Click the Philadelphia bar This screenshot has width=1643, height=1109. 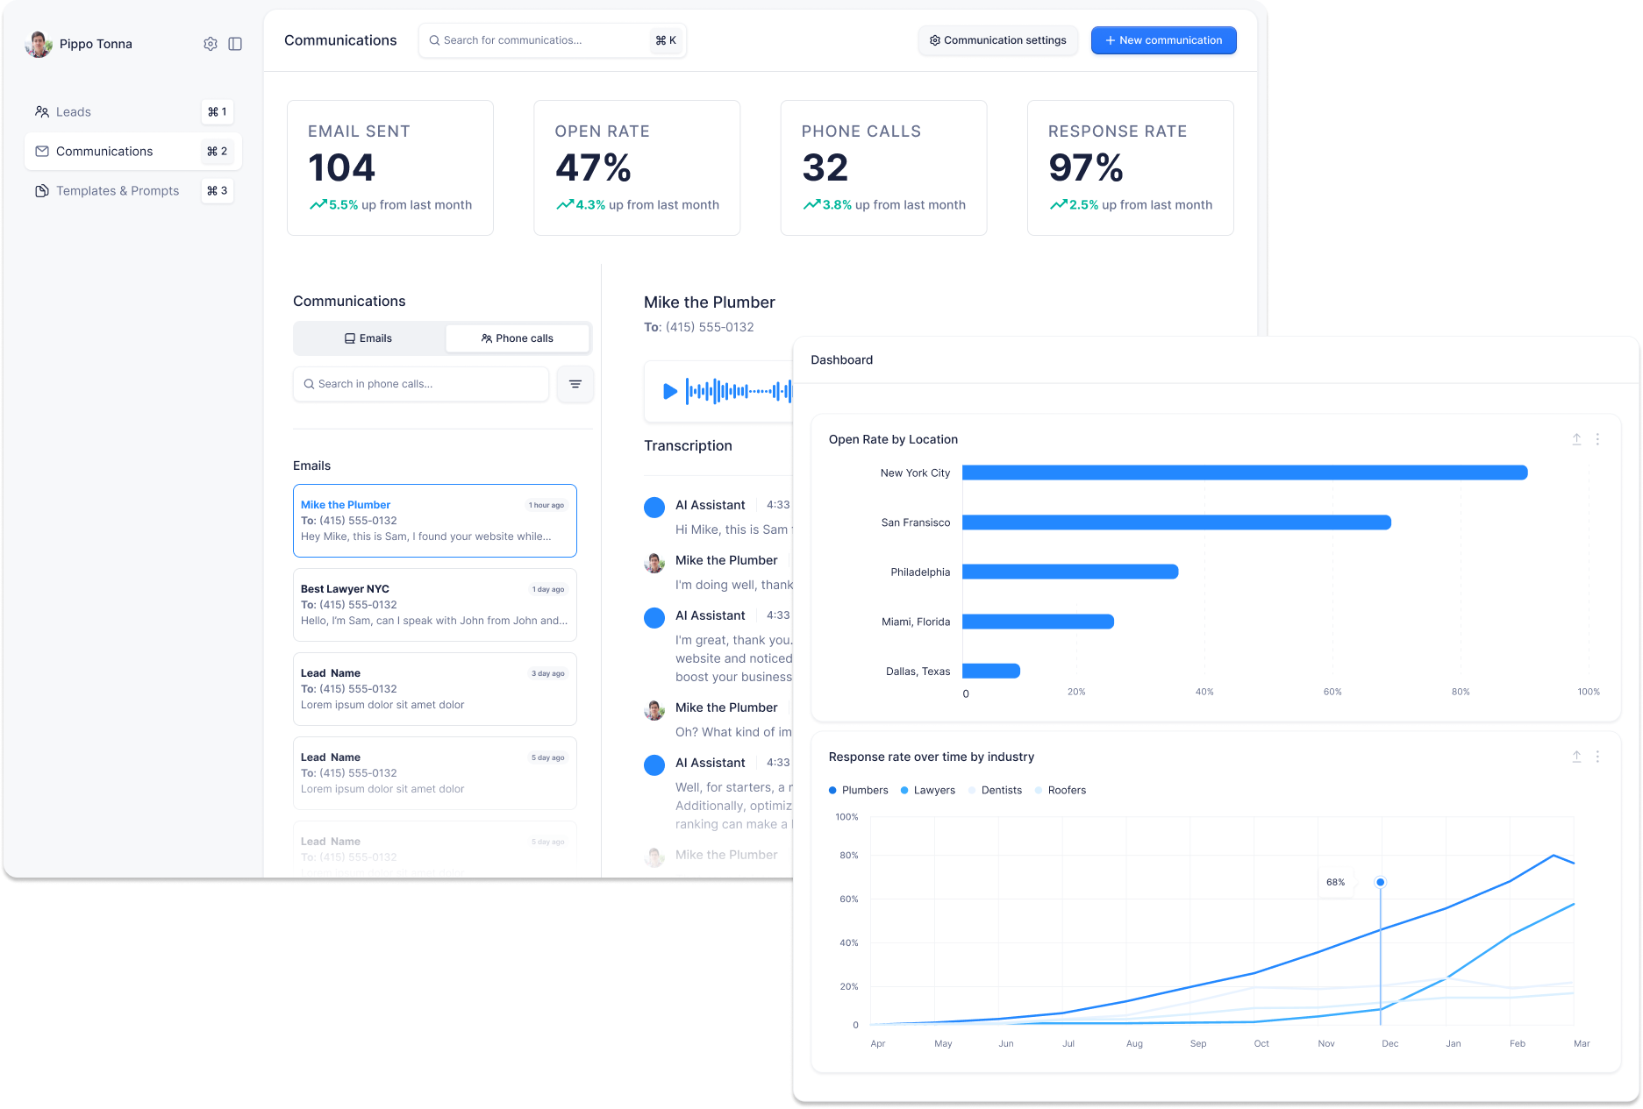pyautogui.click(x=1070, y=572)
